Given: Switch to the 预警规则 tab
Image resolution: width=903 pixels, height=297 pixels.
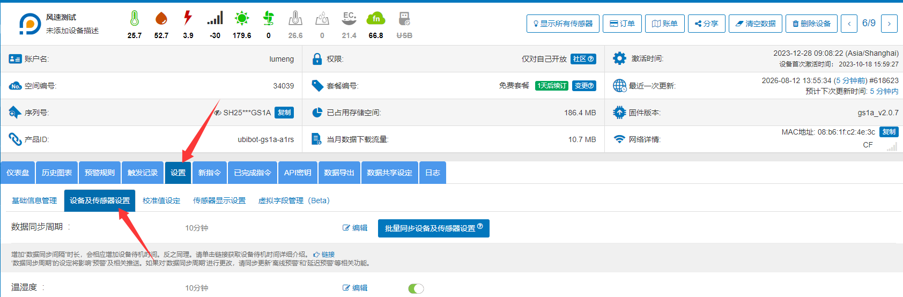Looking at the screenshot, I should pyautogui.click(x=100, y=173).
